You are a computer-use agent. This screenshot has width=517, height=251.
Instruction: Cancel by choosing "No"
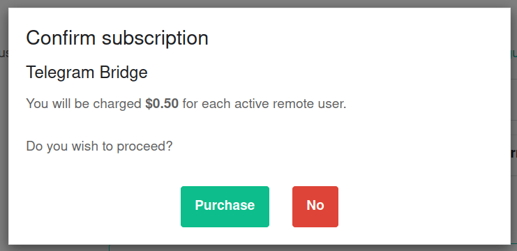tap(315, 206)
